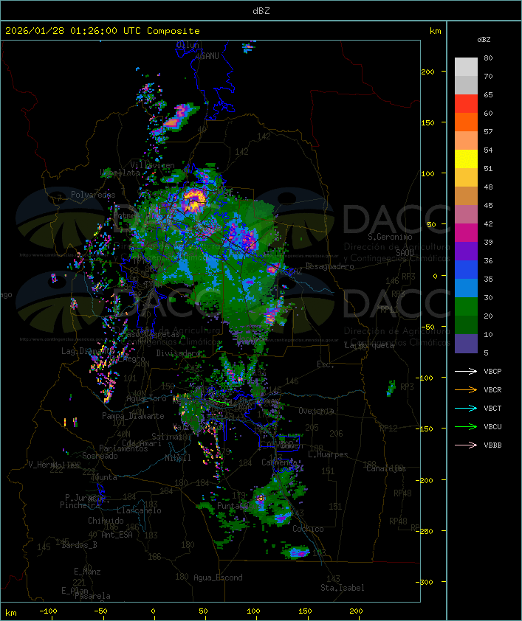Click the 2026/01/28 01:26:00 UTC Composite timestamp
The image size is (522, 621).
[x=103, y=31]
